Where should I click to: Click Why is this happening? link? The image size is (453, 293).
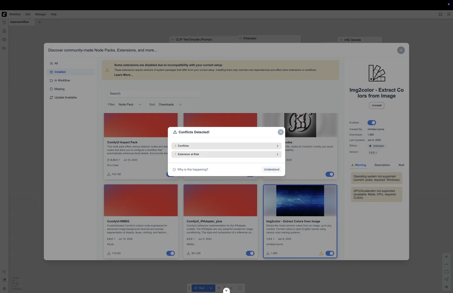point(193,170)
